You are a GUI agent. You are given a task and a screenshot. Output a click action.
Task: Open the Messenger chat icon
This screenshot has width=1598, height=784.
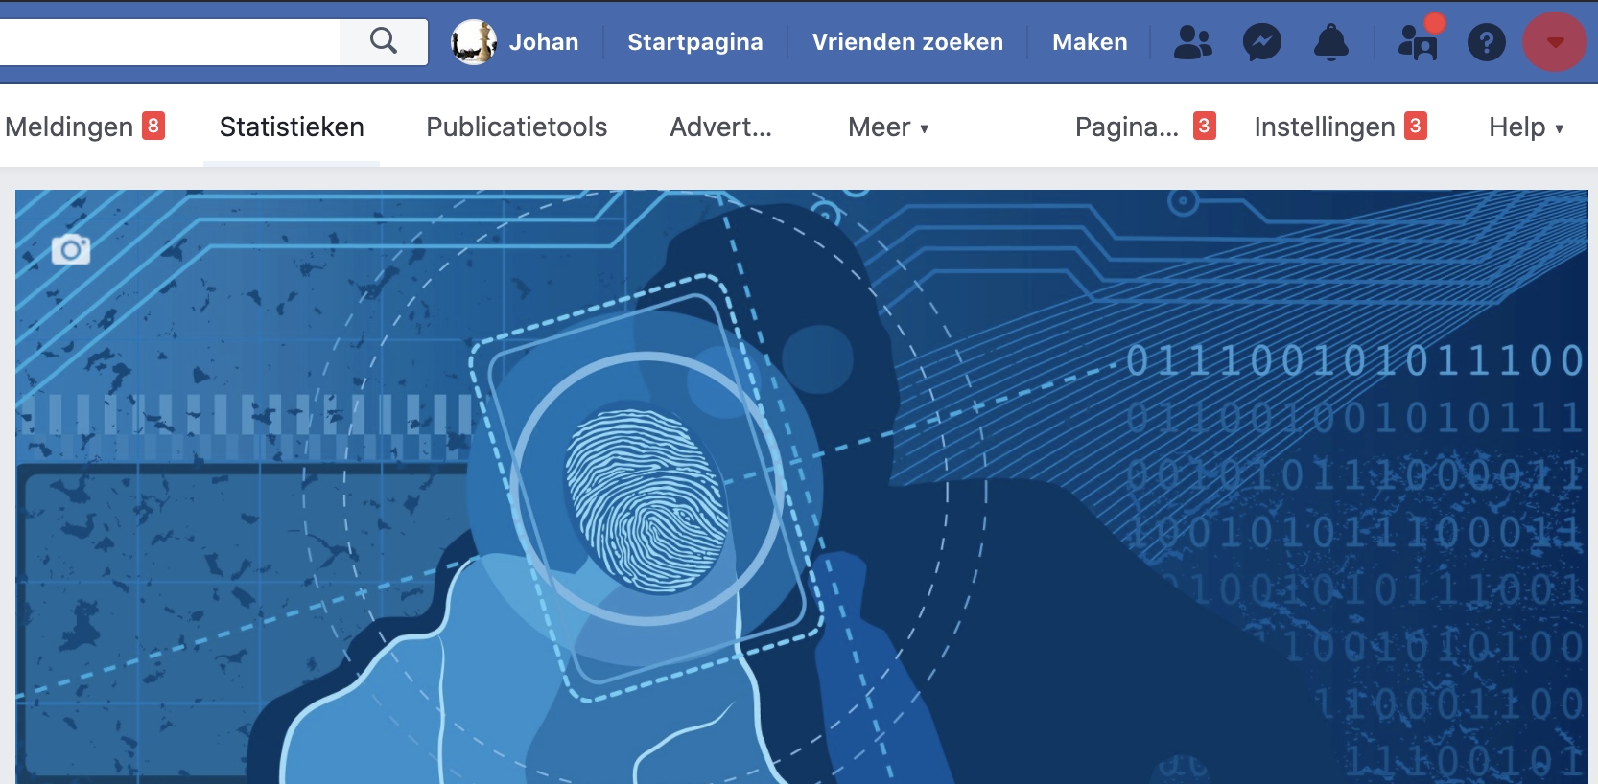(1261, 42)
